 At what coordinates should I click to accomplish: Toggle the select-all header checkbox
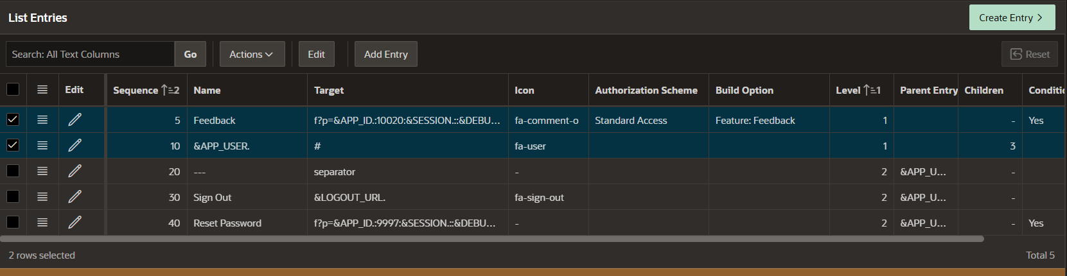[x=13, y=90]
